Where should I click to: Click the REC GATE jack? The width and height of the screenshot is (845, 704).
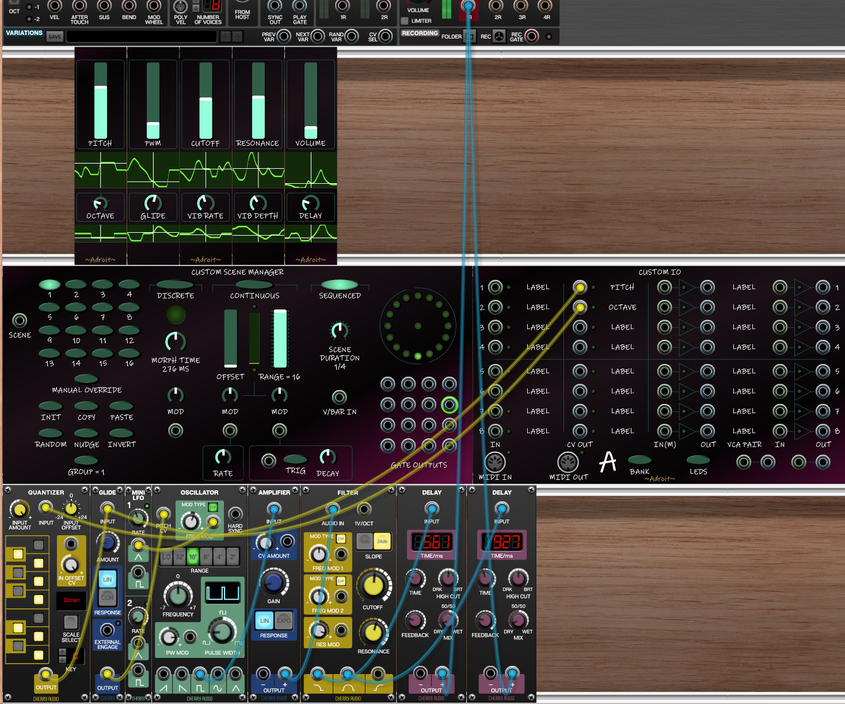pos(532,36)
